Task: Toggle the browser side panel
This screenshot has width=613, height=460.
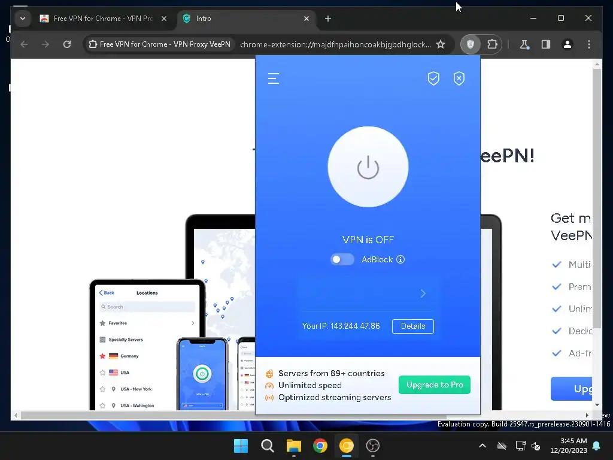Action: (546, 44)
